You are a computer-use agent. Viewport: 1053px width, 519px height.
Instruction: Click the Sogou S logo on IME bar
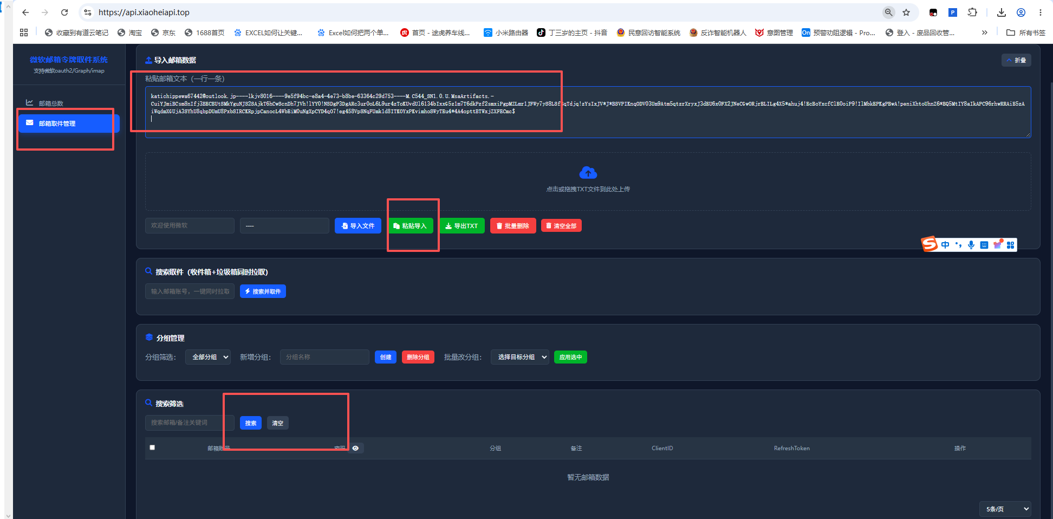click(929, 244)
